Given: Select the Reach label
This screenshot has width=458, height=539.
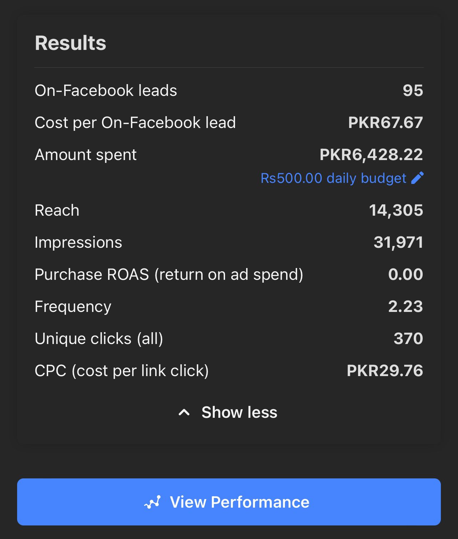Looking at the screenshot, I should (57, 210).
